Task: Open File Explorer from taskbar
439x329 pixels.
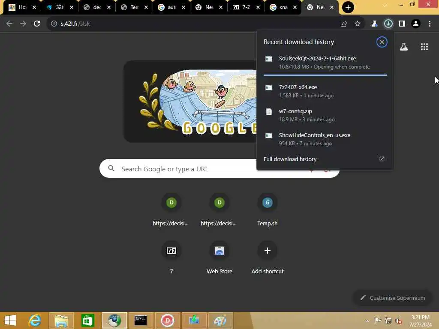Action: 61,320
